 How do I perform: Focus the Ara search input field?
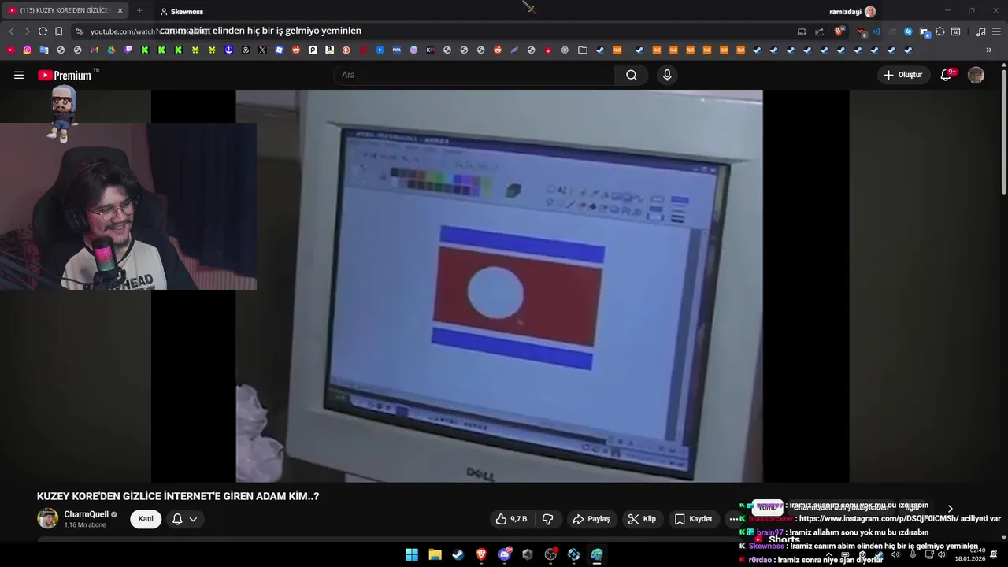point(474,75)
